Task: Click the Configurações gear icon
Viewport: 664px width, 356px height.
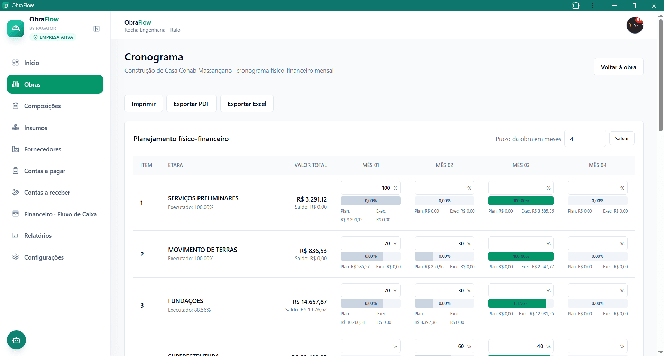Action: pos(16,257)
